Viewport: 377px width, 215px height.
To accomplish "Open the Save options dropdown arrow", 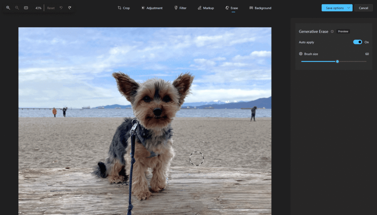I will [348, 8].
